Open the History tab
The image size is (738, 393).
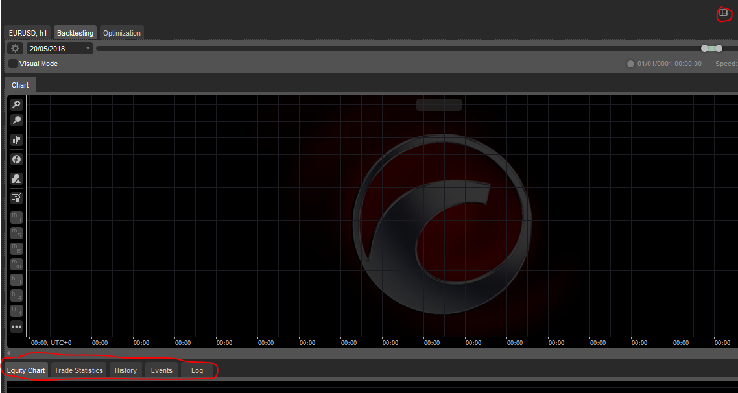click(126, 370)
